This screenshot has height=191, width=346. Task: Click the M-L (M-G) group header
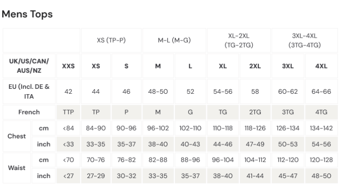tap(174, 40)
